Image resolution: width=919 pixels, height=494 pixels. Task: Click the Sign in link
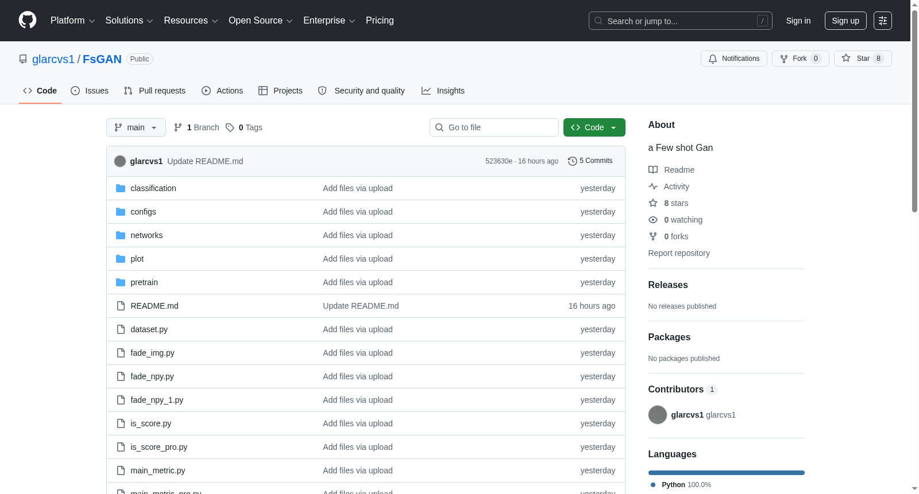(x=798, y=21)
